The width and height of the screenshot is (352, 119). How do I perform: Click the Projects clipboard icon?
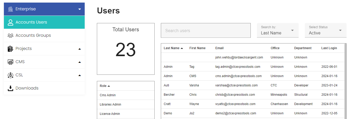[10, 49]
